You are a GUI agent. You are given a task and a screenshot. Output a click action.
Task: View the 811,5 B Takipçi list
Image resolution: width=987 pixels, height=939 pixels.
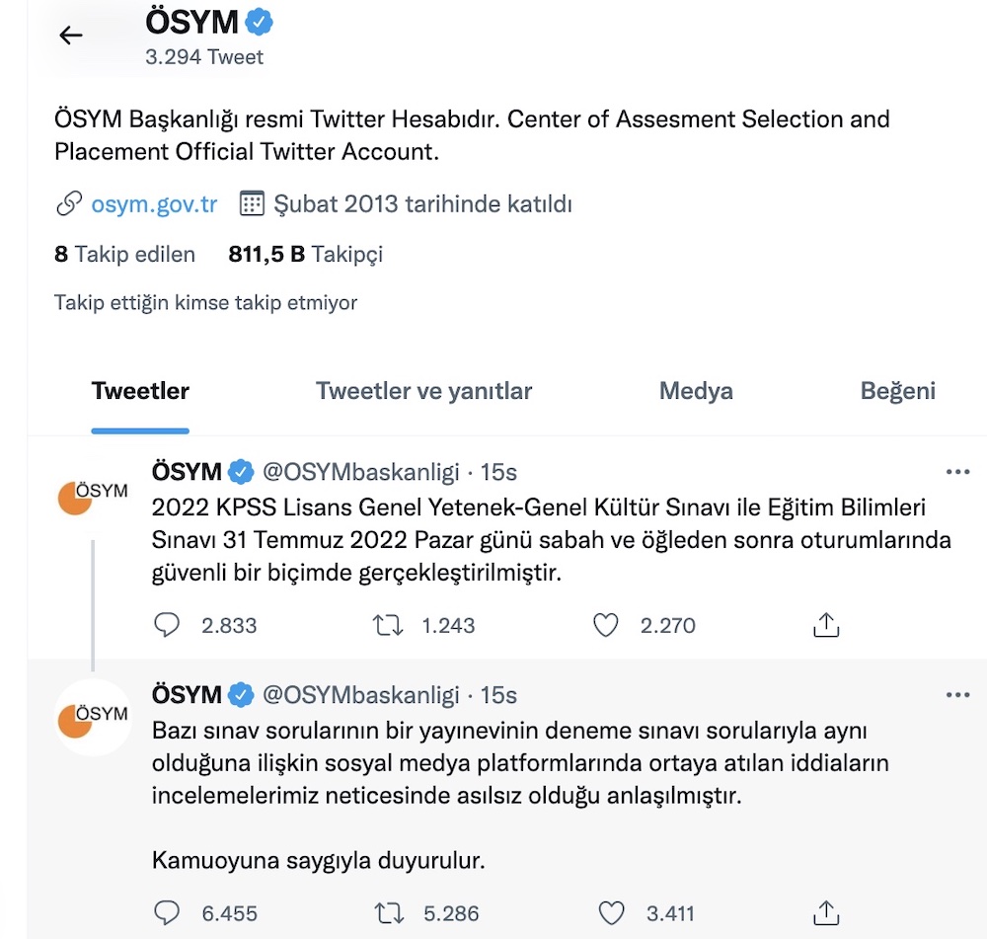click(305, 254)
